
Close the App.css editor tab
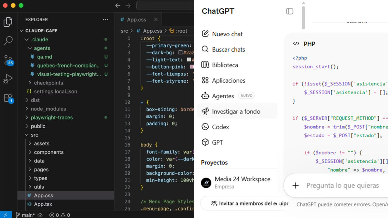[156, 20]
